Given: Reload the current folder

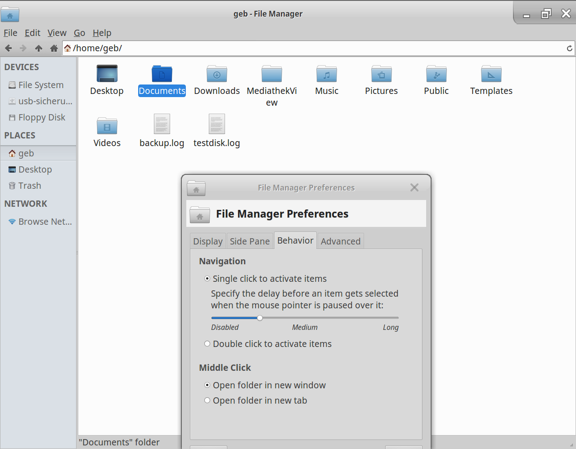Looking at the screenshot, I should pyautogui.click(x=569, y=48).
